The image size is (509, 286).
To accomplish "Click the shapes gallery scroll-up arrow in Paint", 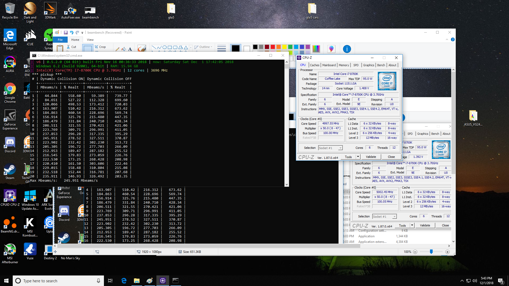I will pyautogui.click(x=191, y=47).
